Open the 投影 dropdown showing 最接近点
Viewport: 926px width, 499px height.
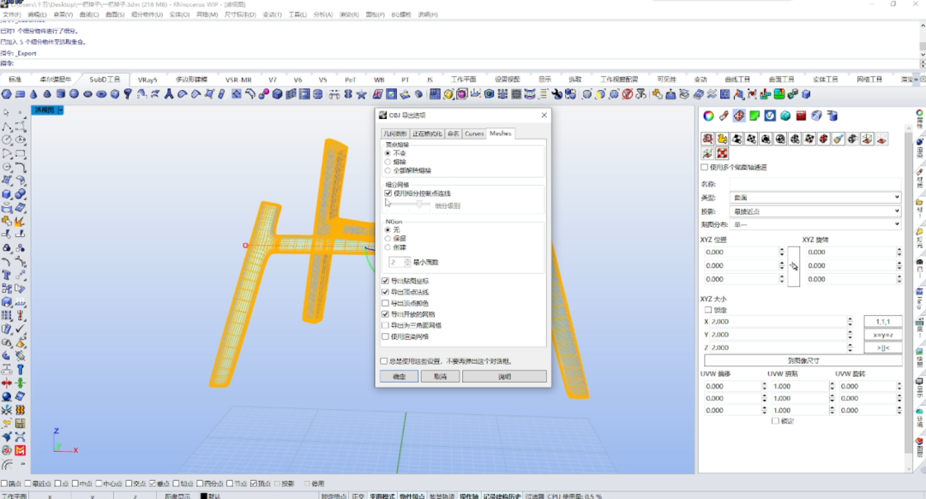(x=815, y=211)
